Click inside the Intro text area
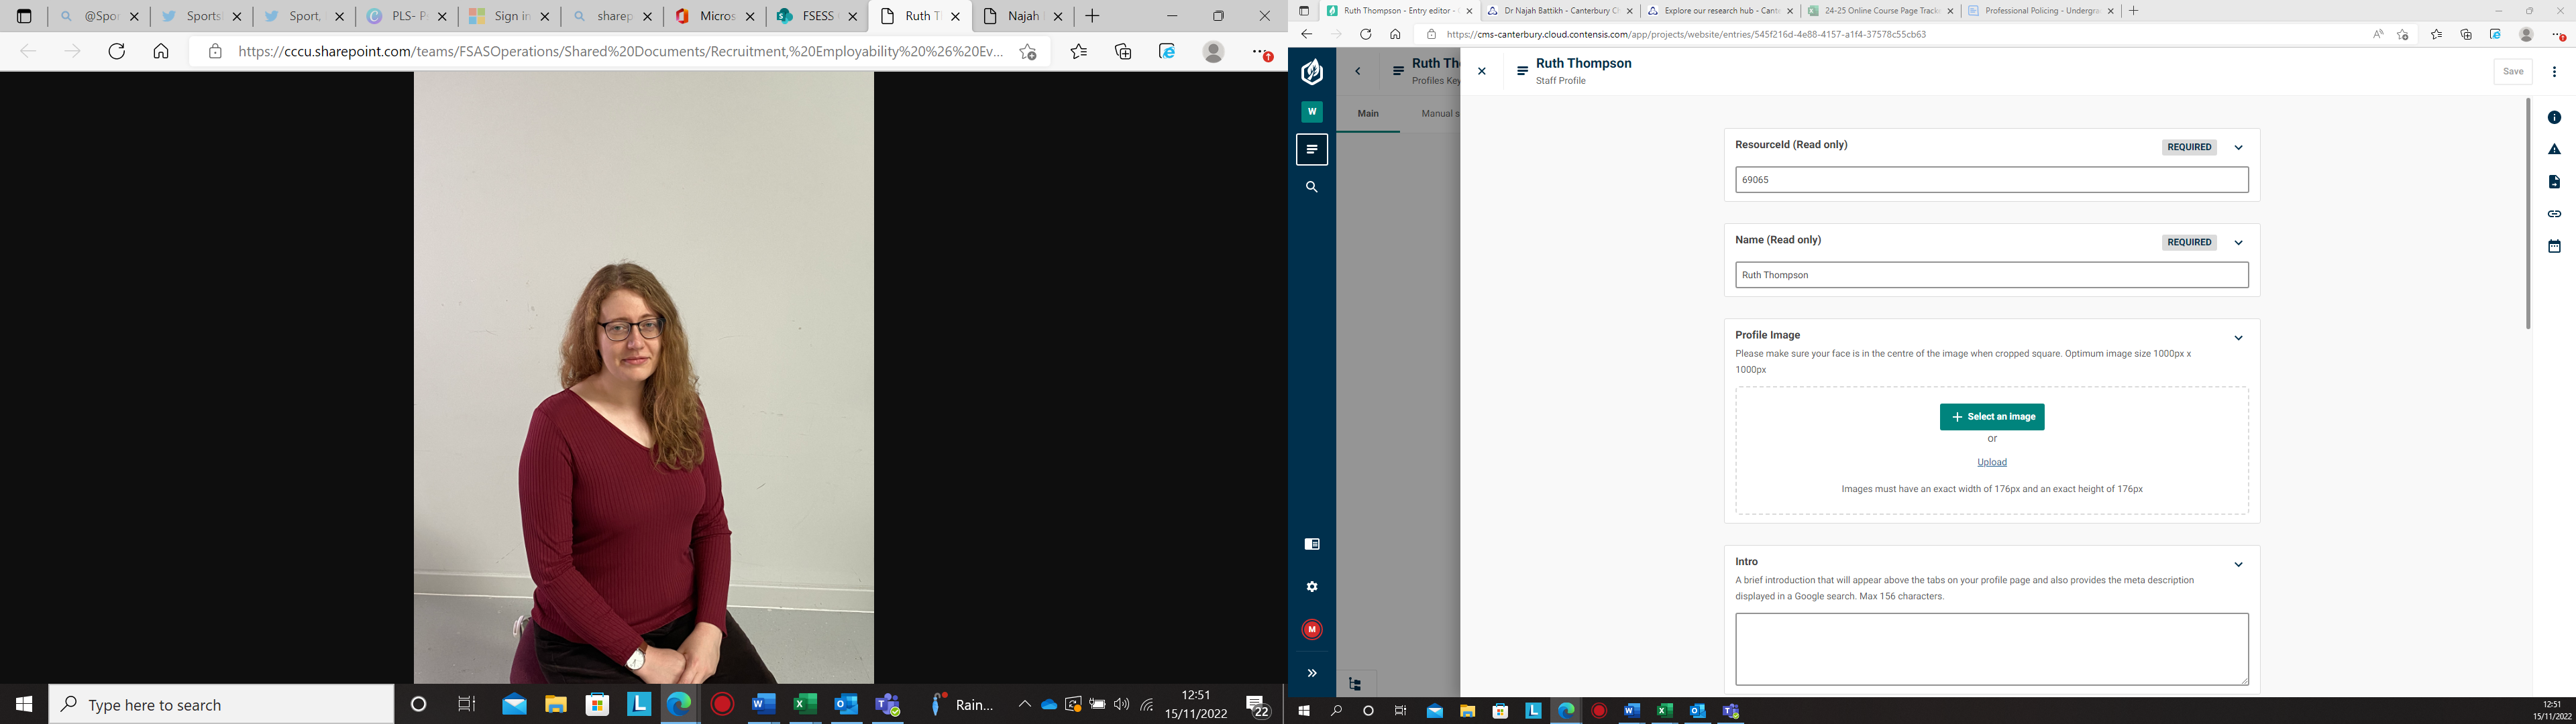This screenshot has width=2576, height=724. click(x=1991, y=649)
